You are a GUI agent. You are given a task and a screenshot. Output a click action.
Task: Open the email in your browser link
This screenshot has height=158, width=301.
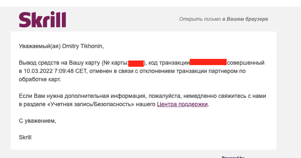tap(223, 19)
